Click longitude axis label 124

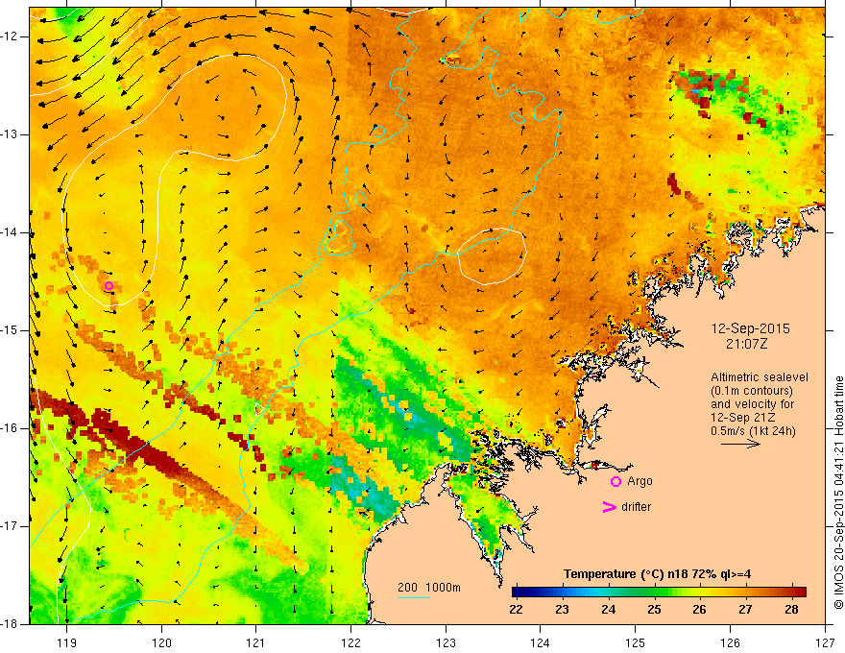point(541,643)
